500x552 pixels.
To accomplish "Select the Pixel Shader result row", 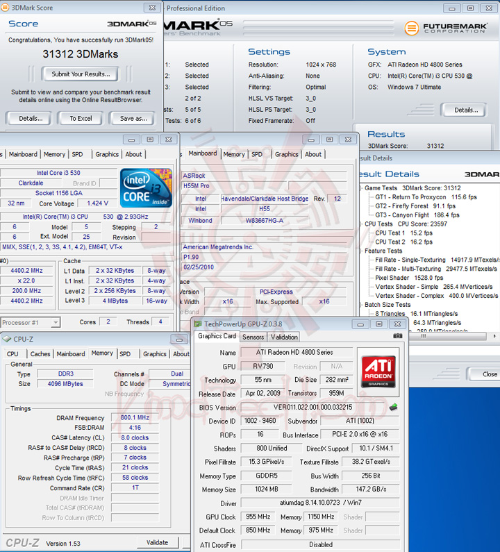I will click(409, 278).
